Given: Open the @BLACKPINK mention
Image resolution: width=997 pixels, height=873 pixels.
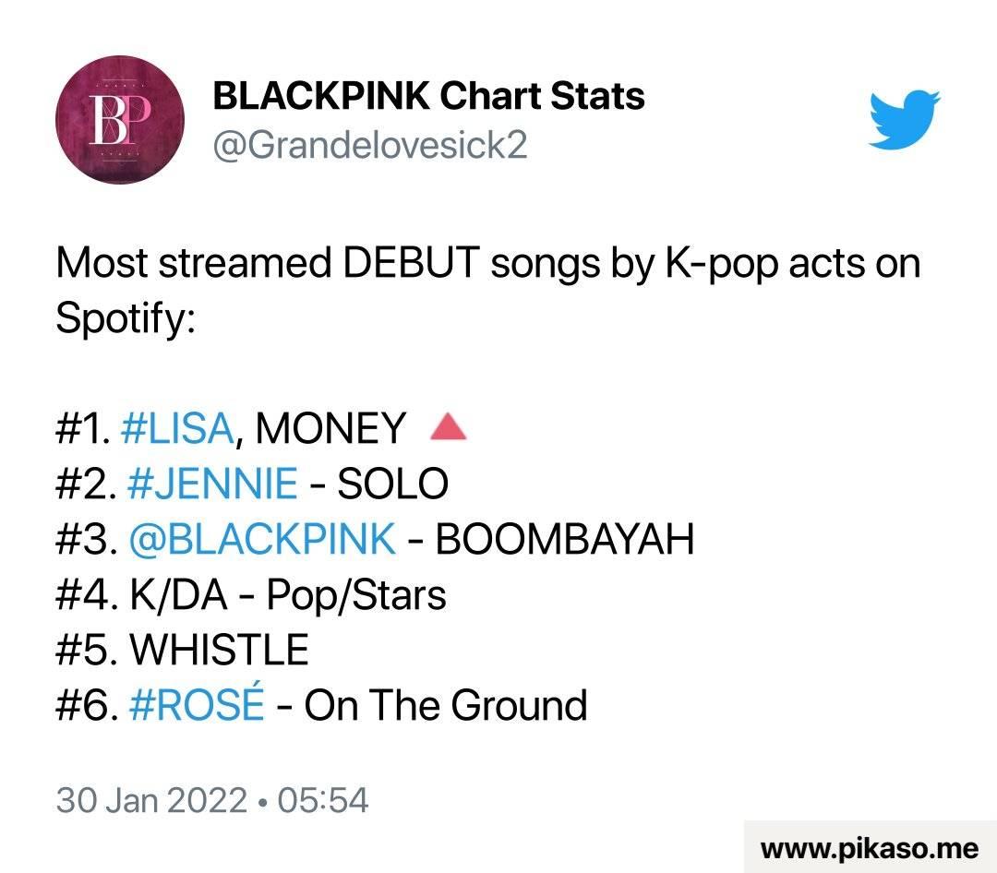Looking at the screenshot, I should [262, 539].
